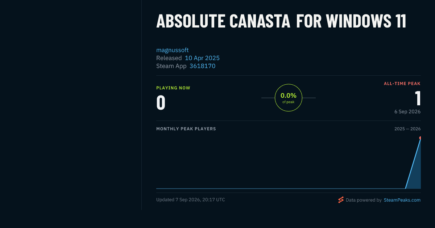Click the 2025 — 2026 date range label
Screen dimensions: 435x228
point(407,129)
